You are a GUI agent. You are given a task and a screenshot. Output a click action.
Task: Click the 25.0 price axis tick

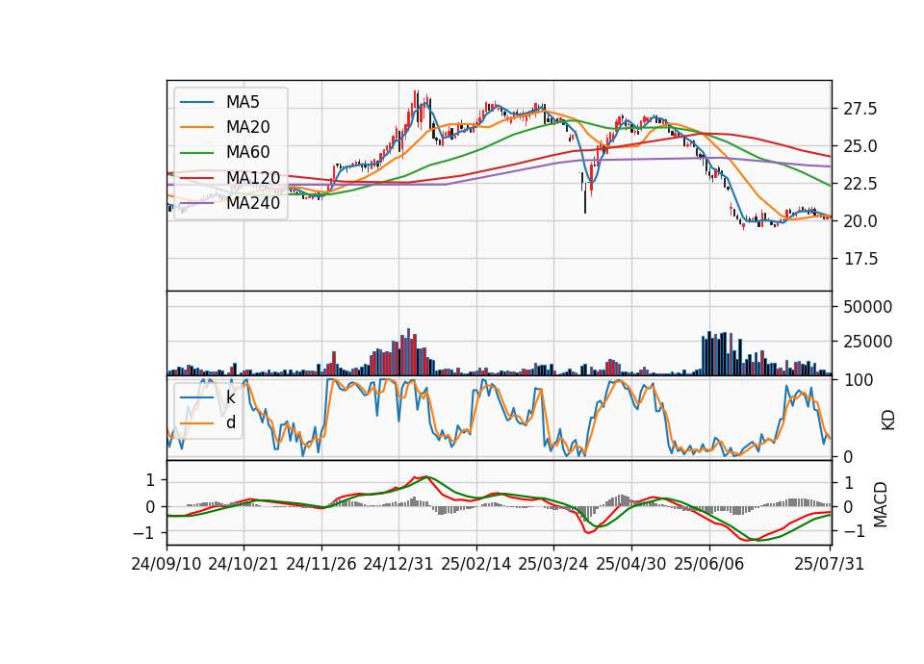860,146
